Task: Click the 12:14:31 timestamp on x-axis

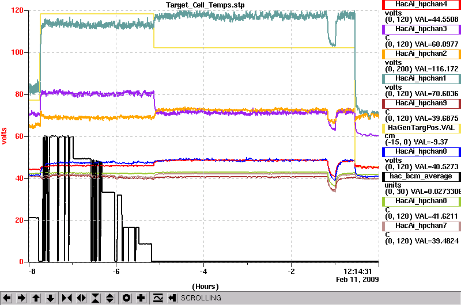Action: point(357,271)
